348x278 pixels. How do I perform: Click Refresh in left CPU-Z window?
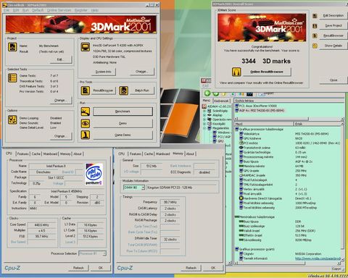coord(78,268)
